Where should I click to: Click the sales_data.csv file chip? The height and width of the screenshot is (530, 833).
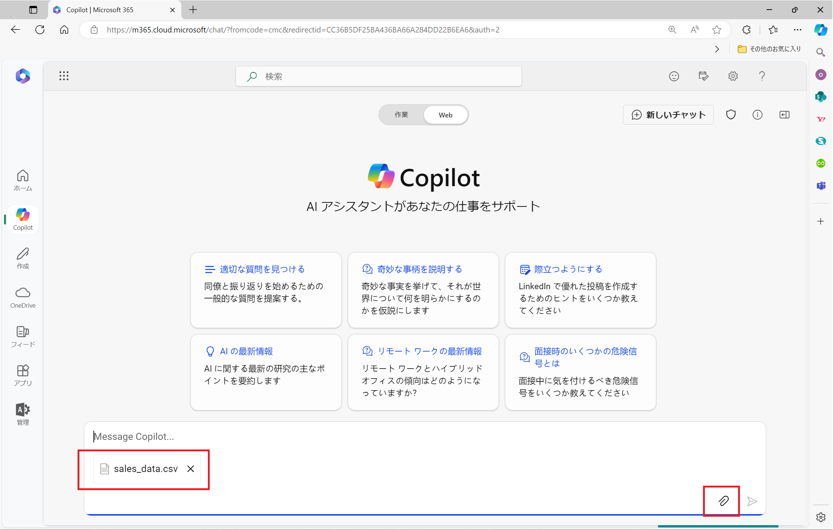(147, 469)
